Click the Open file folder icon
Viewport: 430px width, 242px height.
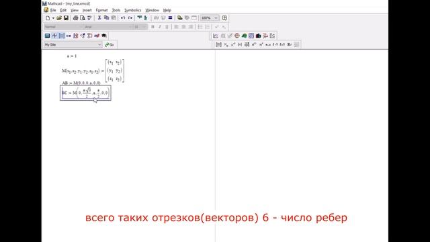(x=59, y=18)
